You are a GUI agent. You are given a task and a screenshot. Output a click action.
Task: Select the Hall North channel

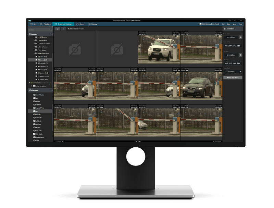[x=37, y=118]
